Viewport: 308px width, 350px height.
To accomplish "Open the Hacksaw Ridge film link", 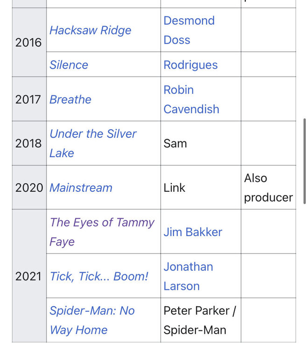I will coord(91,30).
